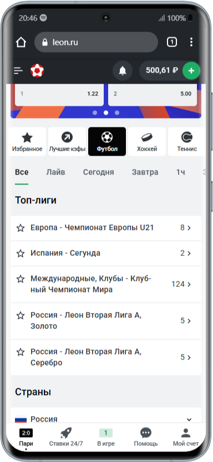Tap the green plus deposit button
Viewport: 213px width, 462px height.
[x=191, y=71]
